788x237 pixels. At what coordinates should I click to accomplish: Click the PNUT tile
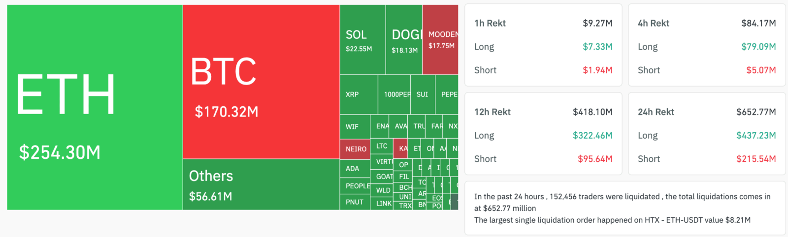tap(355, 202)
